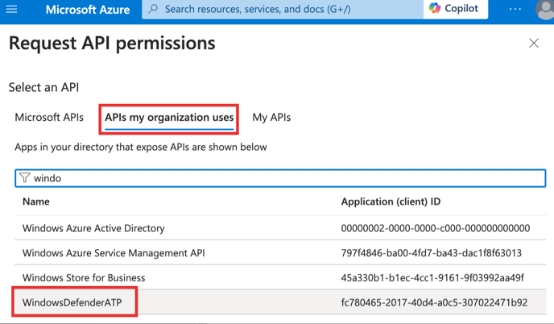Click the Application (client) ID column header
Image resolution: width=554 pixels, height=324 pixels.
point(391,201)
